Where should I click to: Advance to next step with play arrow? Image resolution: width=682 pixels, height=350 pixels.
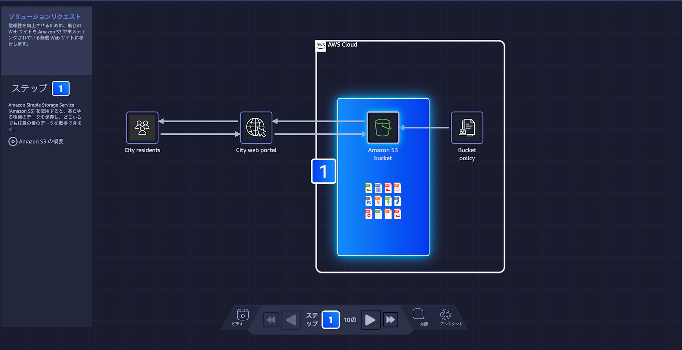(x=370, y=320)
